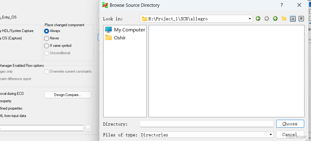Switch to Detail View icon
This screenshot has height=141, width=311.
[x=301, y=18]
